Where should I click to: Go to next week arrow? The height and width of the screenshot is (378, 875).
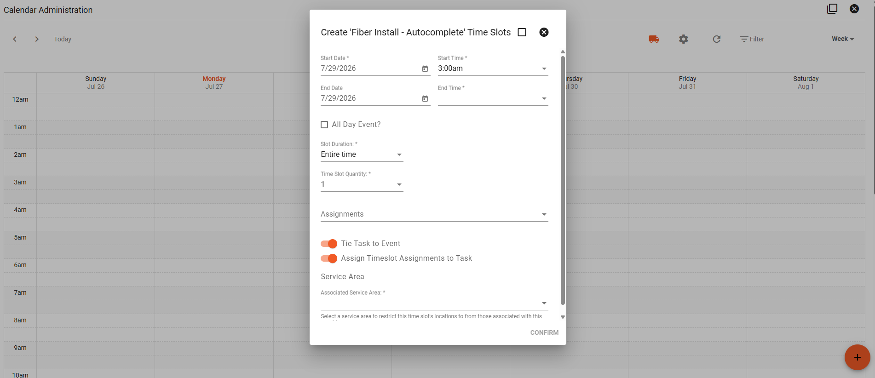tap(37, 39)
